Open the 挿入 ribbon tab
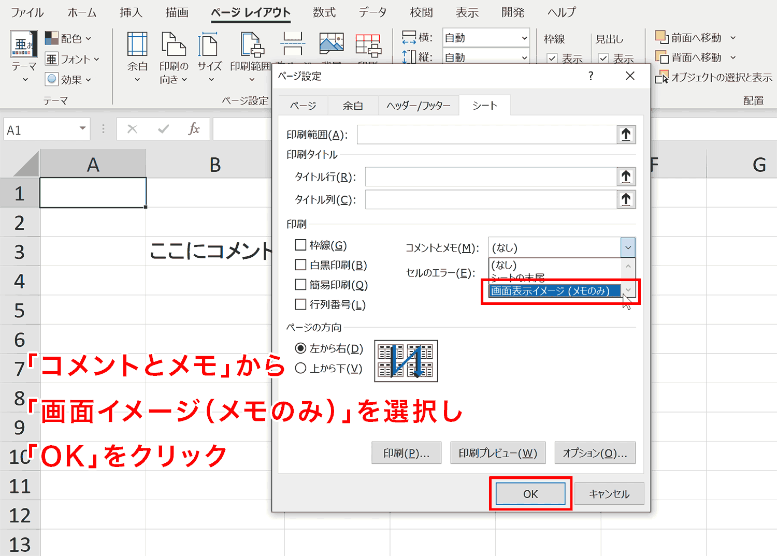 (131, 12)
